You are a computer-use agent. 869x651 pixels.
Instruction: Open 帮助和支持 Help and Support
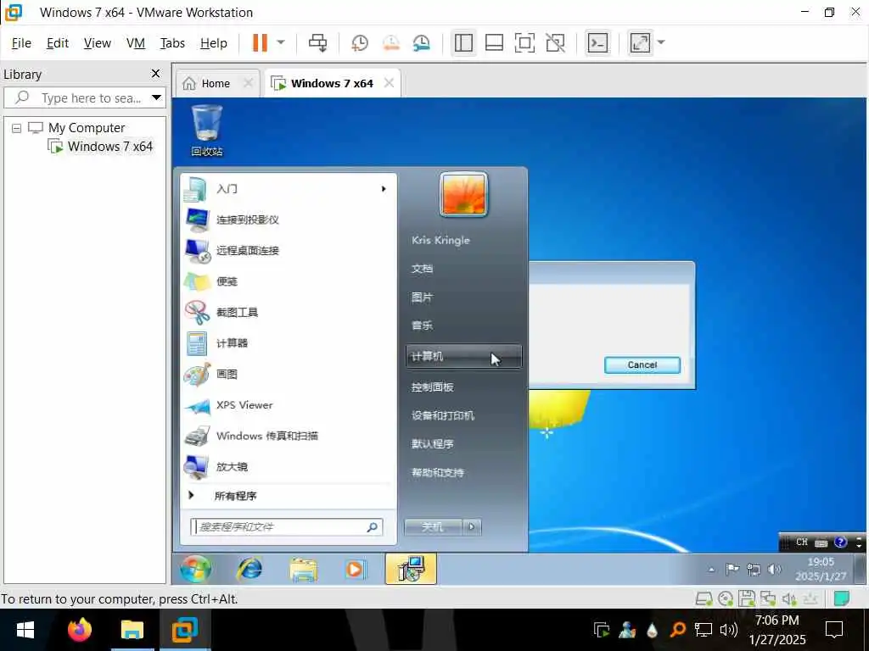(x=438, y=473)
